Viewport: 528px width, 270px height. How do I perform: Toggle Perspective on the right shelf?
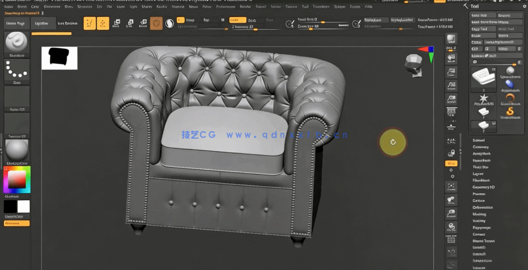click(451, 113)
